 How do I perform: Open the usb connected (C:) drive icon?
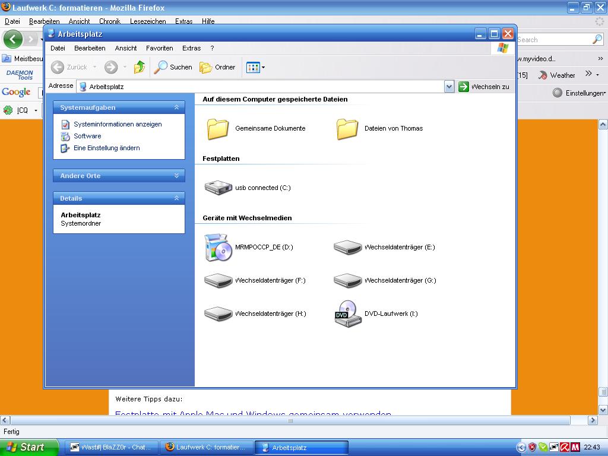pyautogui.click(x=218, y=188)
